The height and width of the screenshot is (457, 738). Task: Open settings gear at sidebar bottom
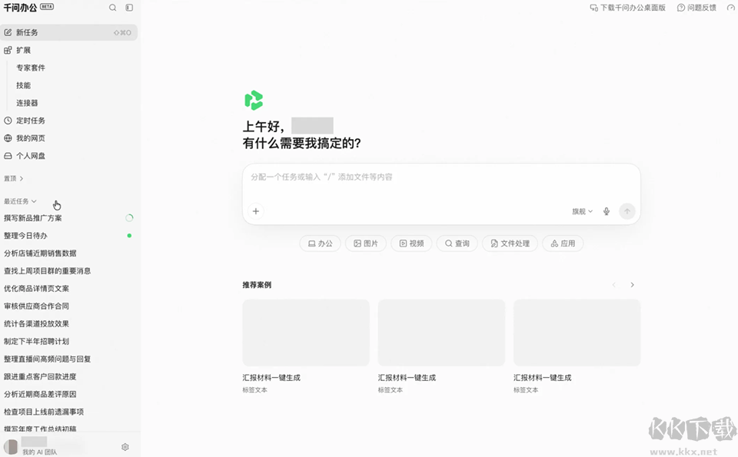point(125,447)
